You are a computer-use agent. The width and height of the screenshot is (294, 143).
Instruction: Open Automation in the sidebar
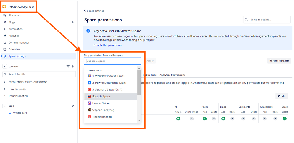(x=15, y=29)
